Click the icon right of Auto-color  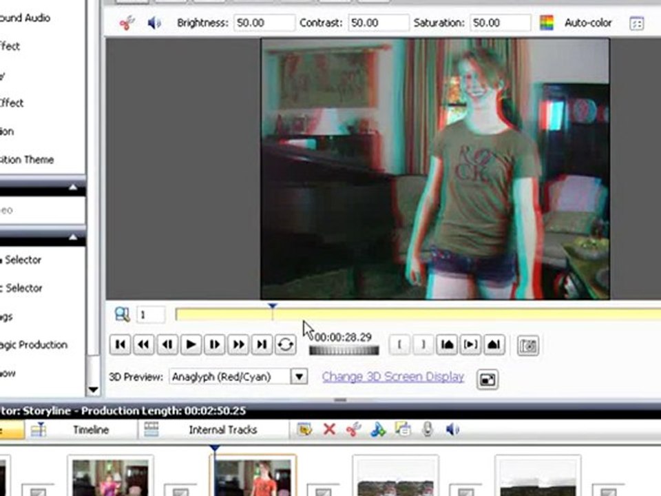(636, 23)
